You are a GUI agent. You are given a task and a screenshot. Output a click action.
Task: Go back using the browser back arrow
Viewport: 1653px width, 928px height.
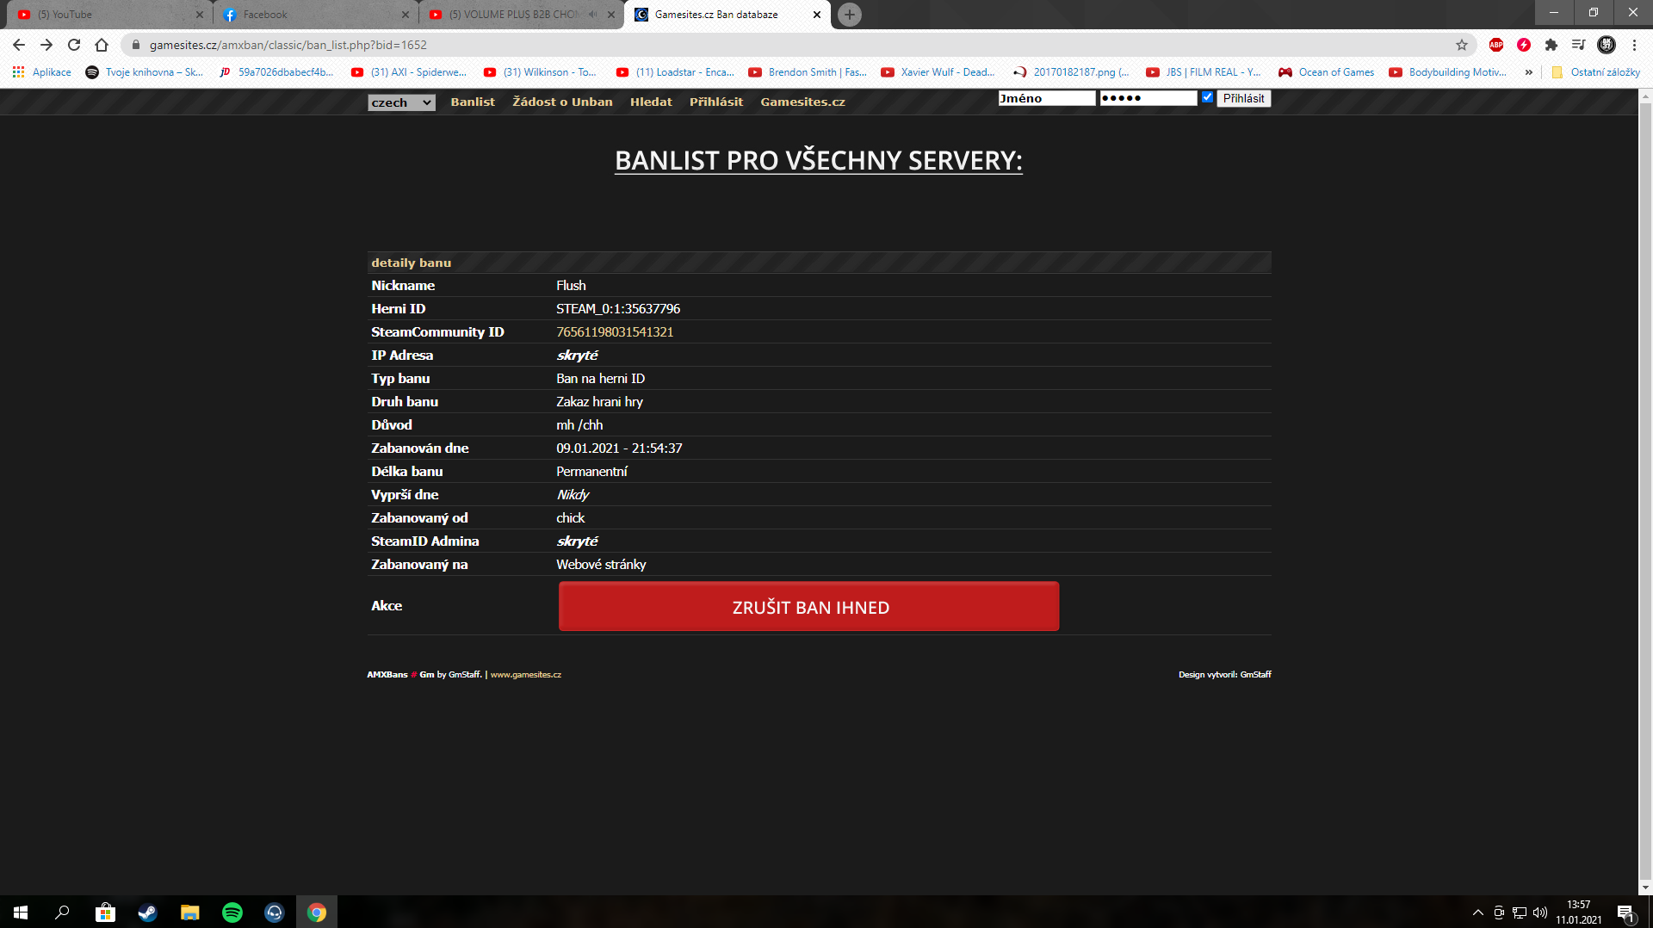pos(19,45)
